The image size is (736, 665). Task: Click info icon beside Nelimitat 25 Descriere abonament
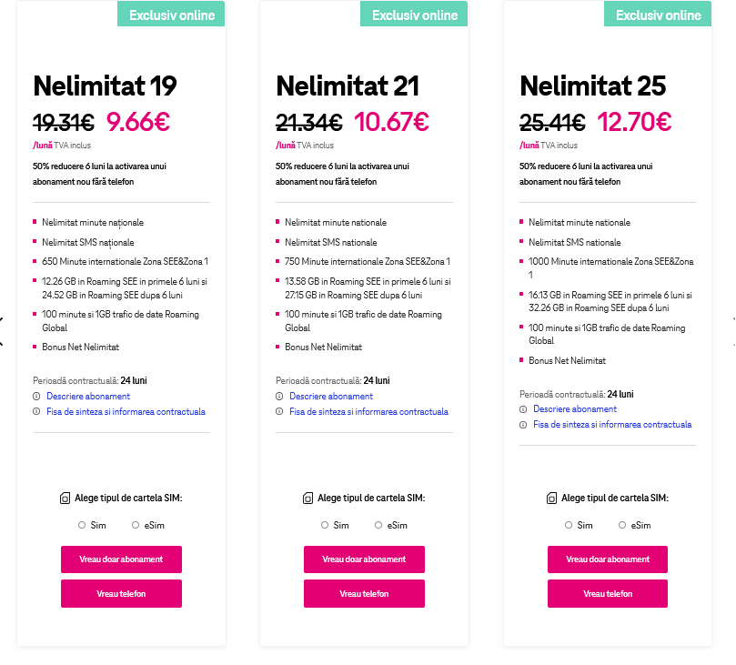click(523, 409)
